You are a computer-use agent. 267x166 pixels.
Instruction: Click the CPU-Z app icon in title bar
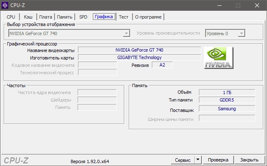coord(5,5)
